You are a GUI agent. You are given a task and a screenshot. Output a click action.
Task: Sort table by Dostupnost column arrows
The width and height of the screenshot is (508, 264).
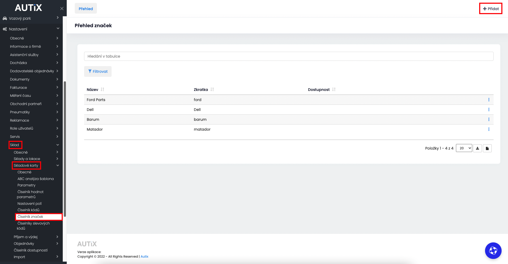tap(334, 90)
